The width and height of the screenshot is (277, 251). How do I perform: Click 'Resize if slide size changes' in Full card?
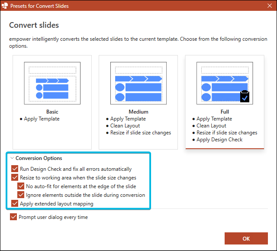227,133
